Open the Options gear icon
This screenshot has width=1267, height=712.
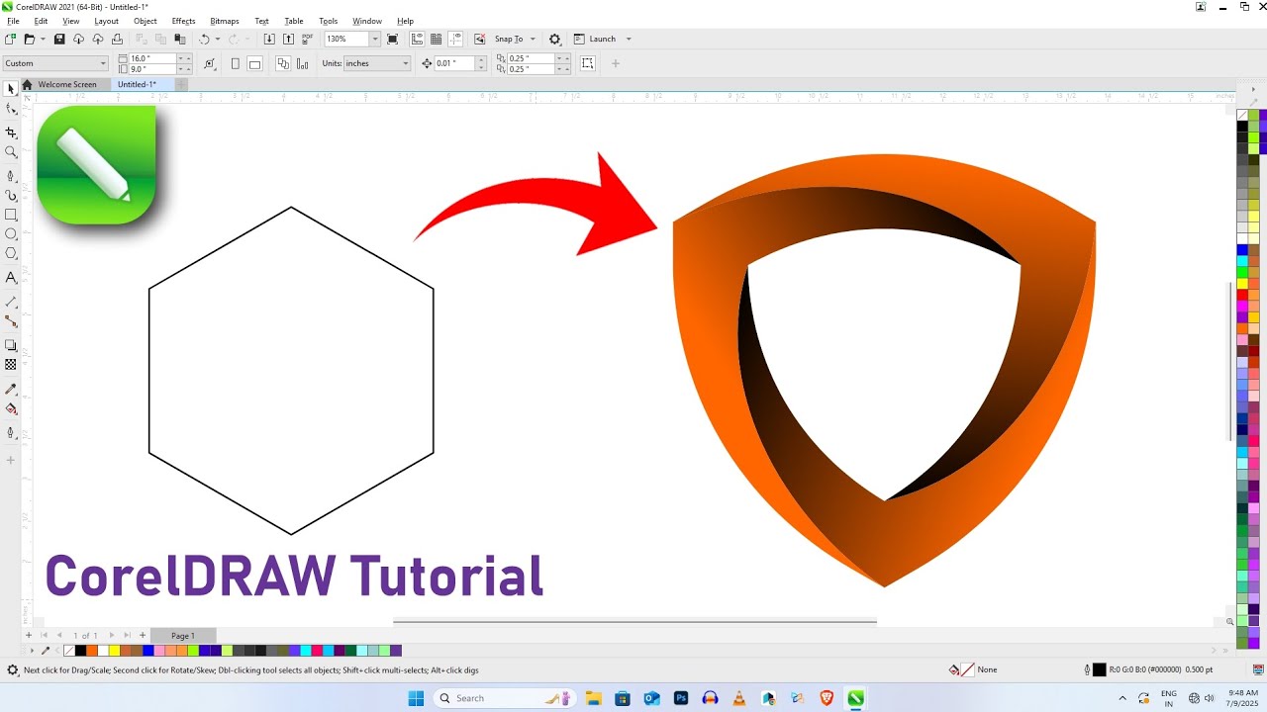(554, 40)
